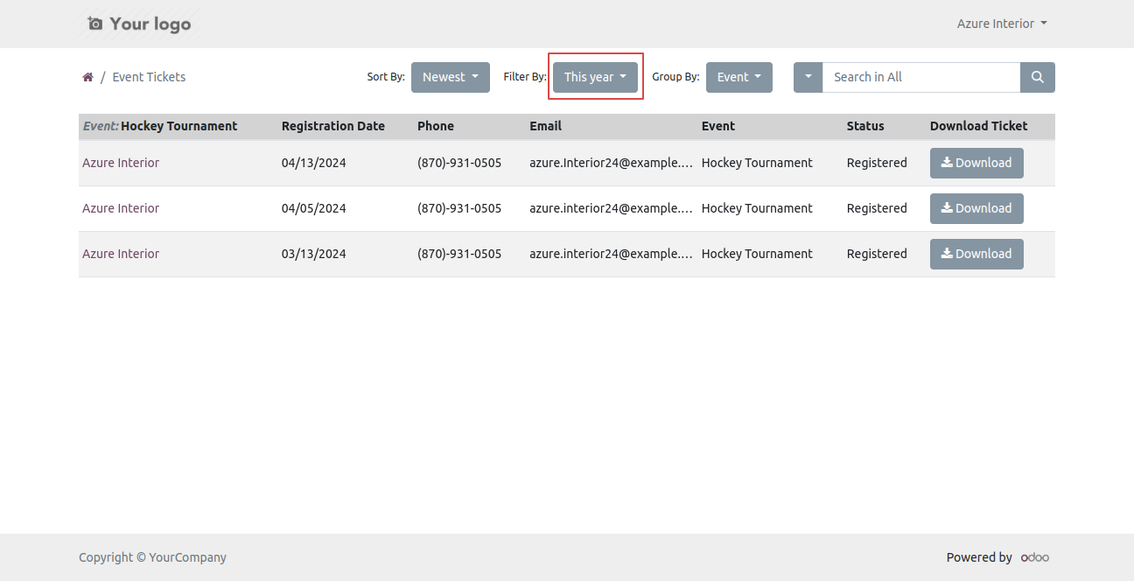Click the search magnifier button
Viewport: 1134px width, 581px height.
pyautogui.click(x=1038, y=77)
